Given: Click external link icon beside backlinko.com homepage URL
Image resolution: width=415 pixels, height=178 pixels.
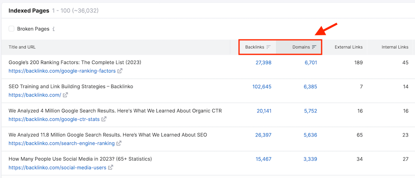Looking at the screenshot, I should pos(65,95).
